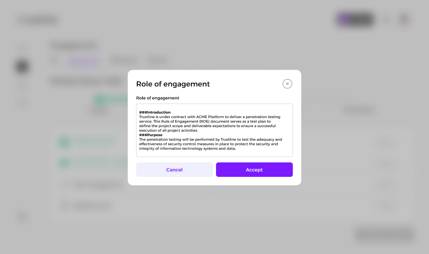Select the blurred purple-highlighted tab behind the dialog
Viewport: 429px width, 254px height.
84,61
